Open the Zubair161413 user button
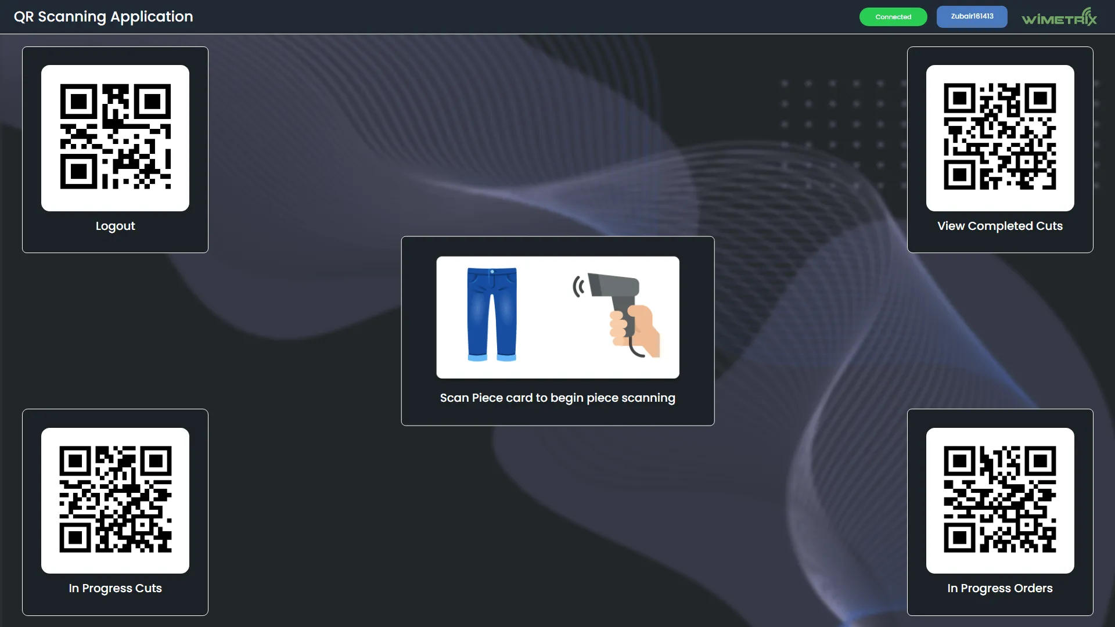 click(972, 17)
